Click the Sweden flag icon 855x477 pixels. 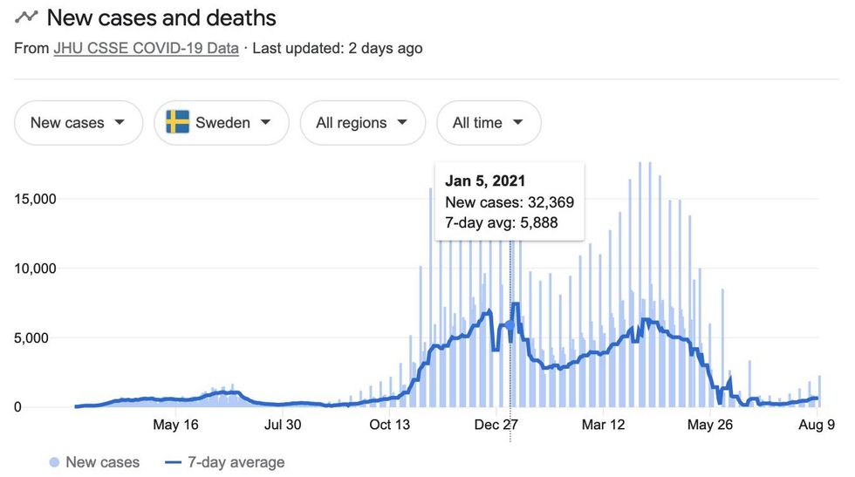tap(177, 122)
